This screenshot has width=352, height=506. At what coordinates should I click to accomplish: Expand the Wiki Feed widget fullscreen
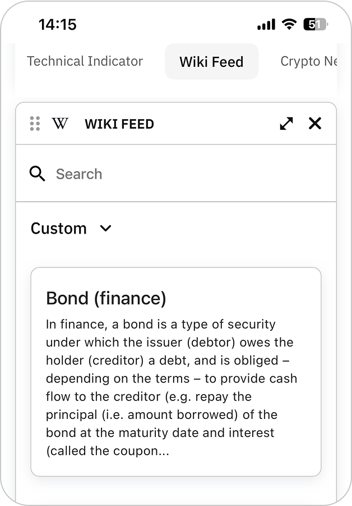(286, 124)
